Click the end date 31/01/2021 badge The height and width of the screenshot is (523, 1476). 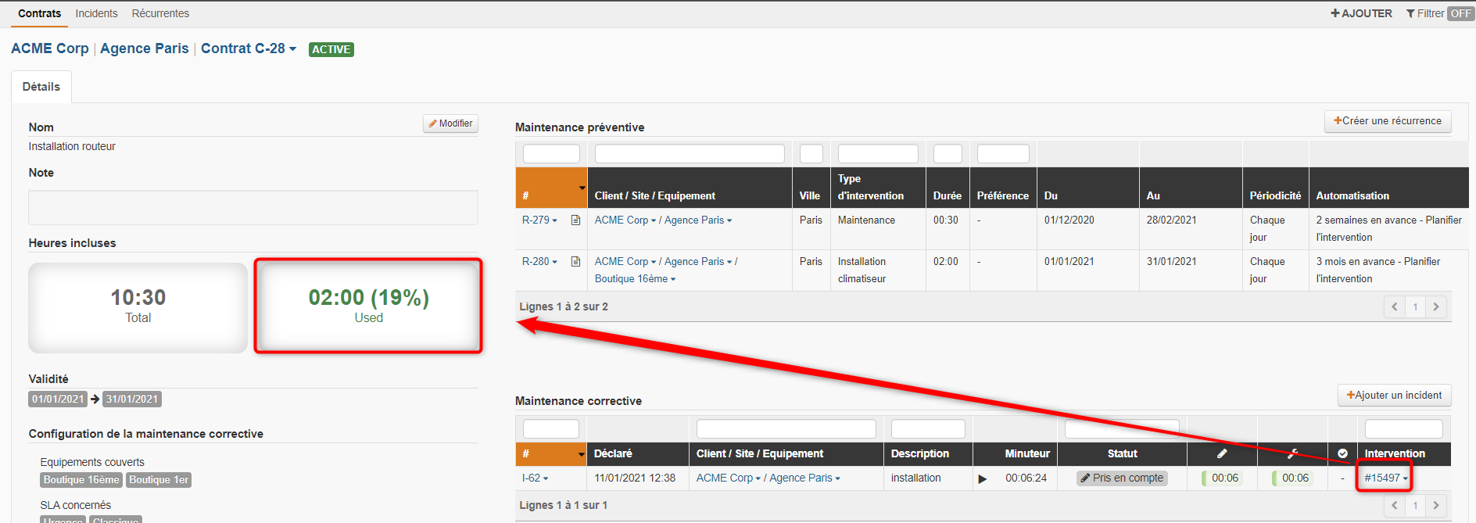coord(132,399)
